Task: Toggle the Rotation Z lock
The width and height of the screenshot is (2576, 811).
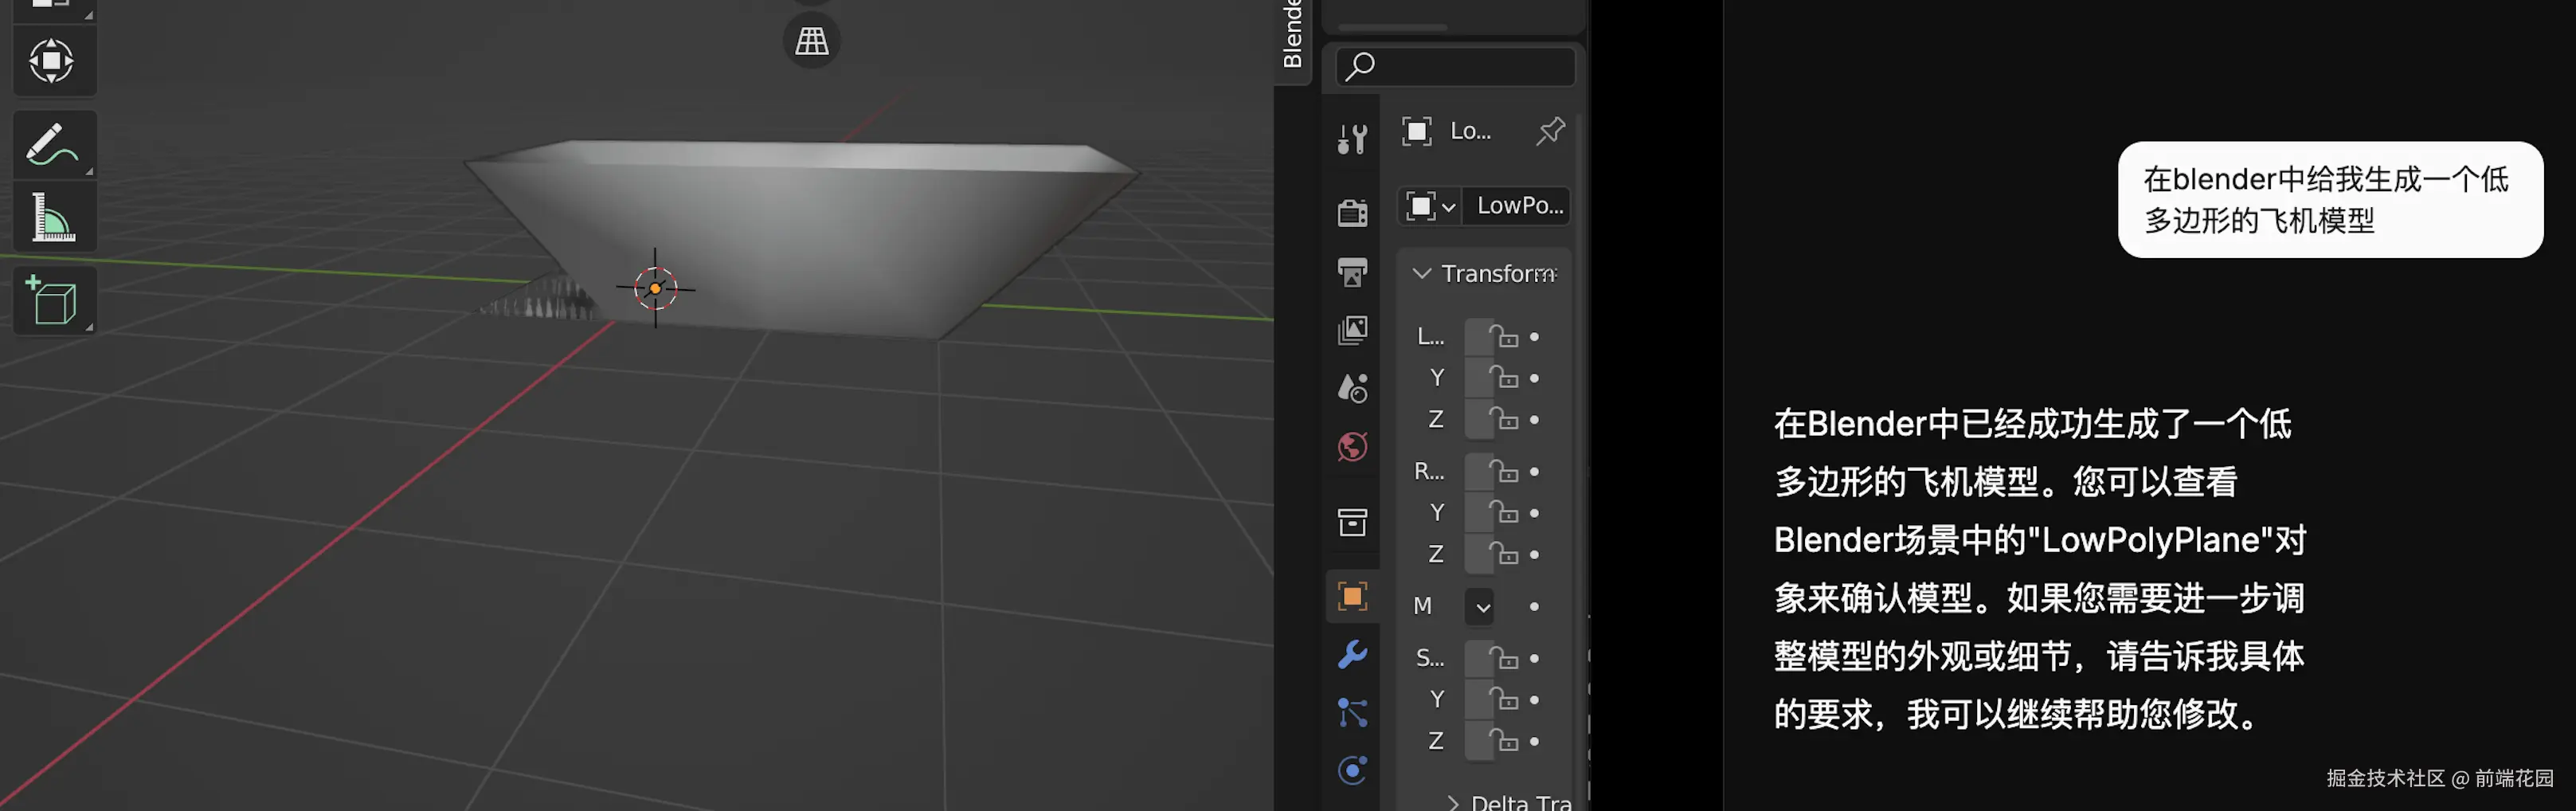Action: (x=1503, y=555)
